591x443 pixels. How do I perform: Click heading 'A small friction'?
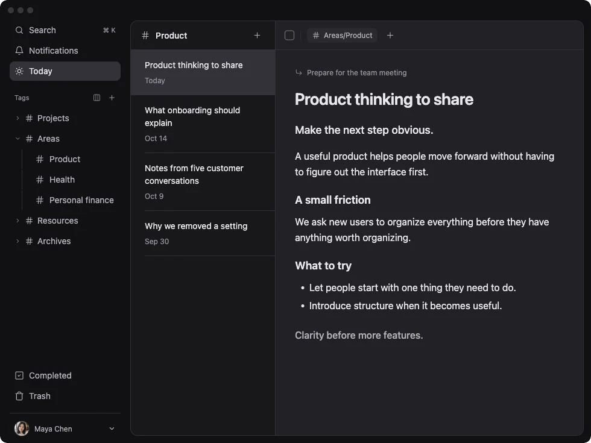tap(332, 200)
